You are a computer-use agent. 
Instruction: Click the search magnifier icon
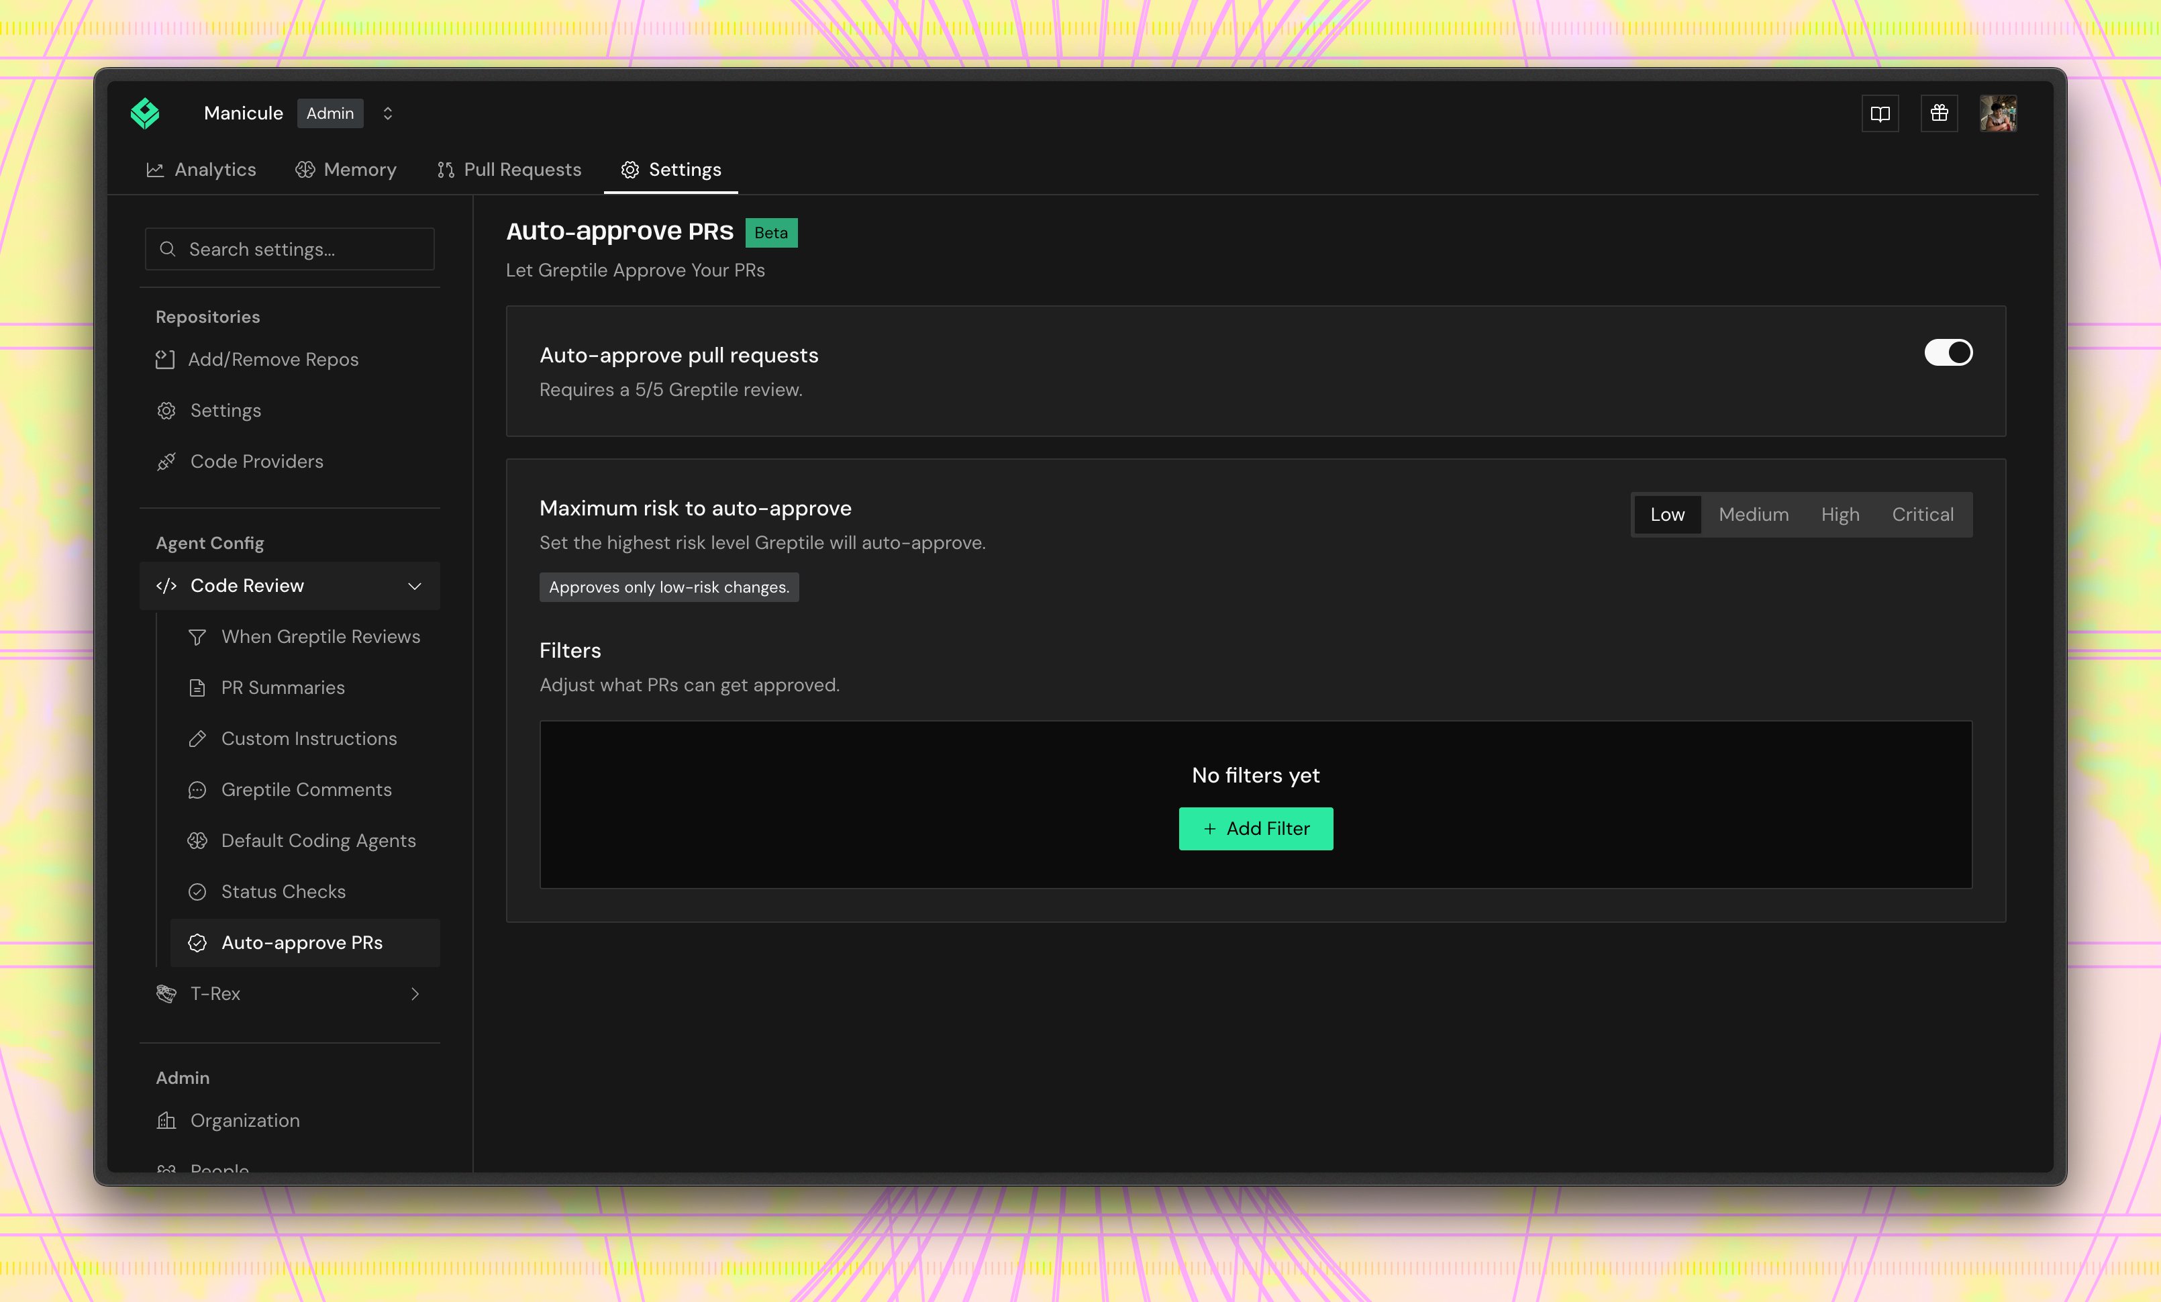[x=168, y=249]
